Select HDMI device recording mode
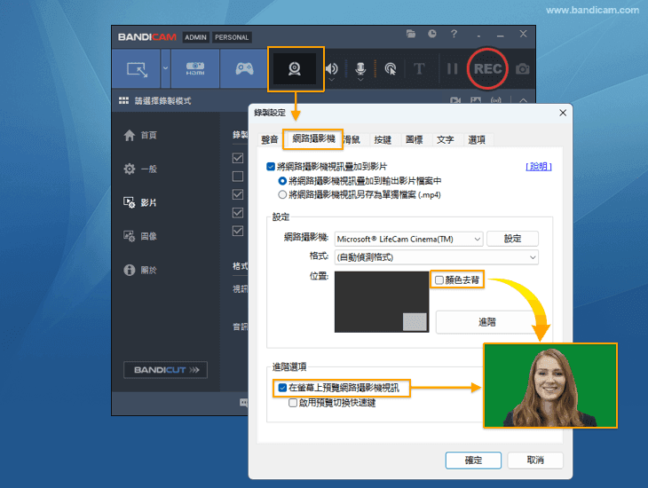The image size is (648, 488). coord(195,68)
